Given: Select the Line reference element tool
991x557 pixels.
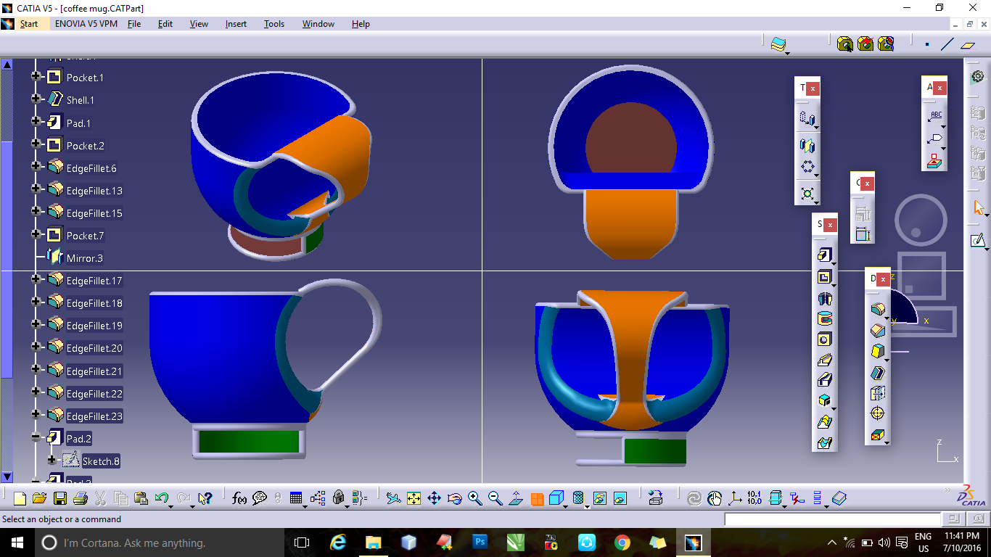Looking at the screenshot, I should (x=947, y=44).
